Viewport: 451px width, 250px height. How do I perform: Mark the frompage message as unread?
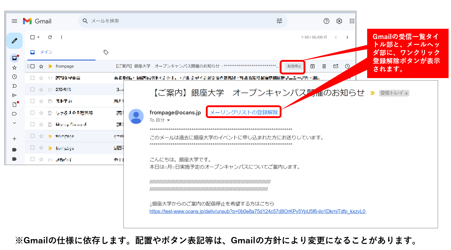click(336, 66)
